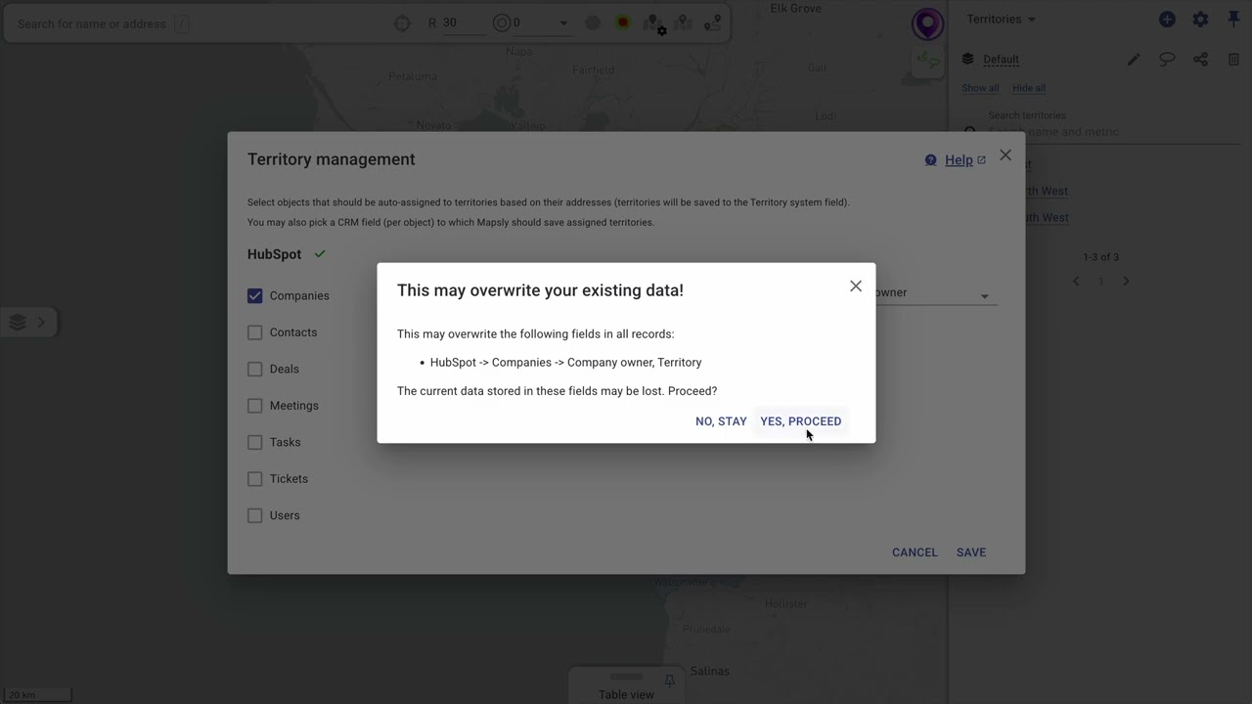Go to previous page arrow in territories list
Screen dimensions: 1252x704
point(1076,282)
